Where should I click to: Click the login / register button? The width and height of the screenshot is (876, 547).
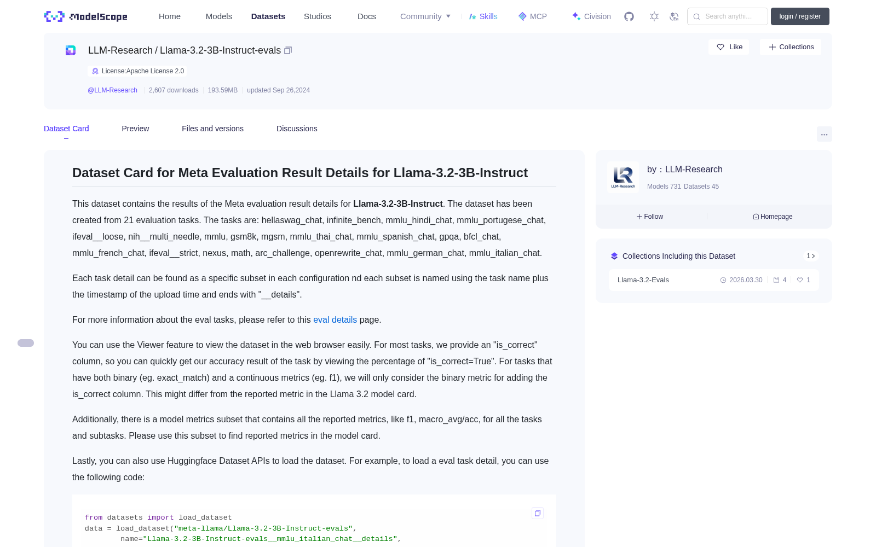pyautogui.click(x=800, y=16)
